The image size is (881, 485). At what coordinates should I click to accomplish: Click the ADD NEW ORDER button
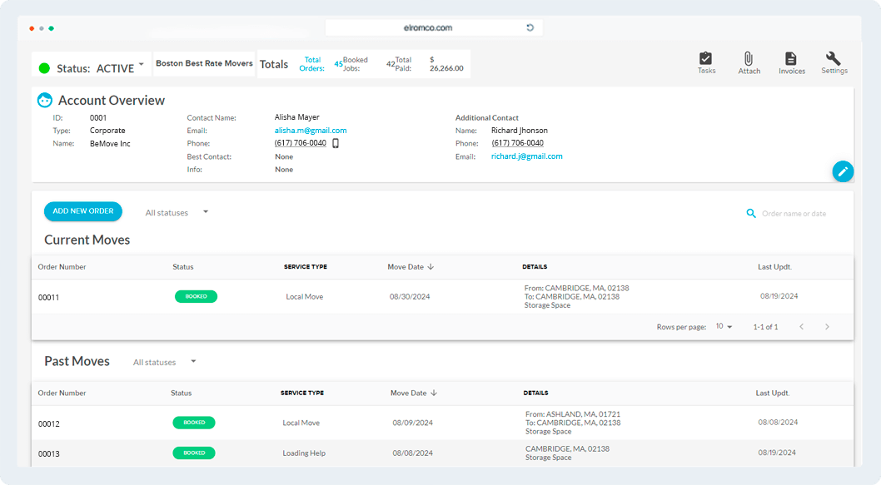pos(83,211)
